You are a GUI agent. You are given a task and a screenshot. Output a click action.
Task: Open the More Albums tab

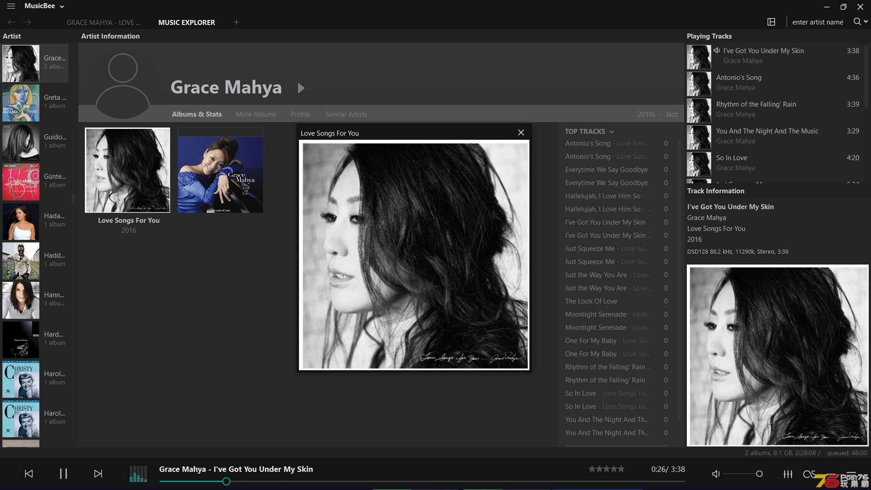coord(256,114)
